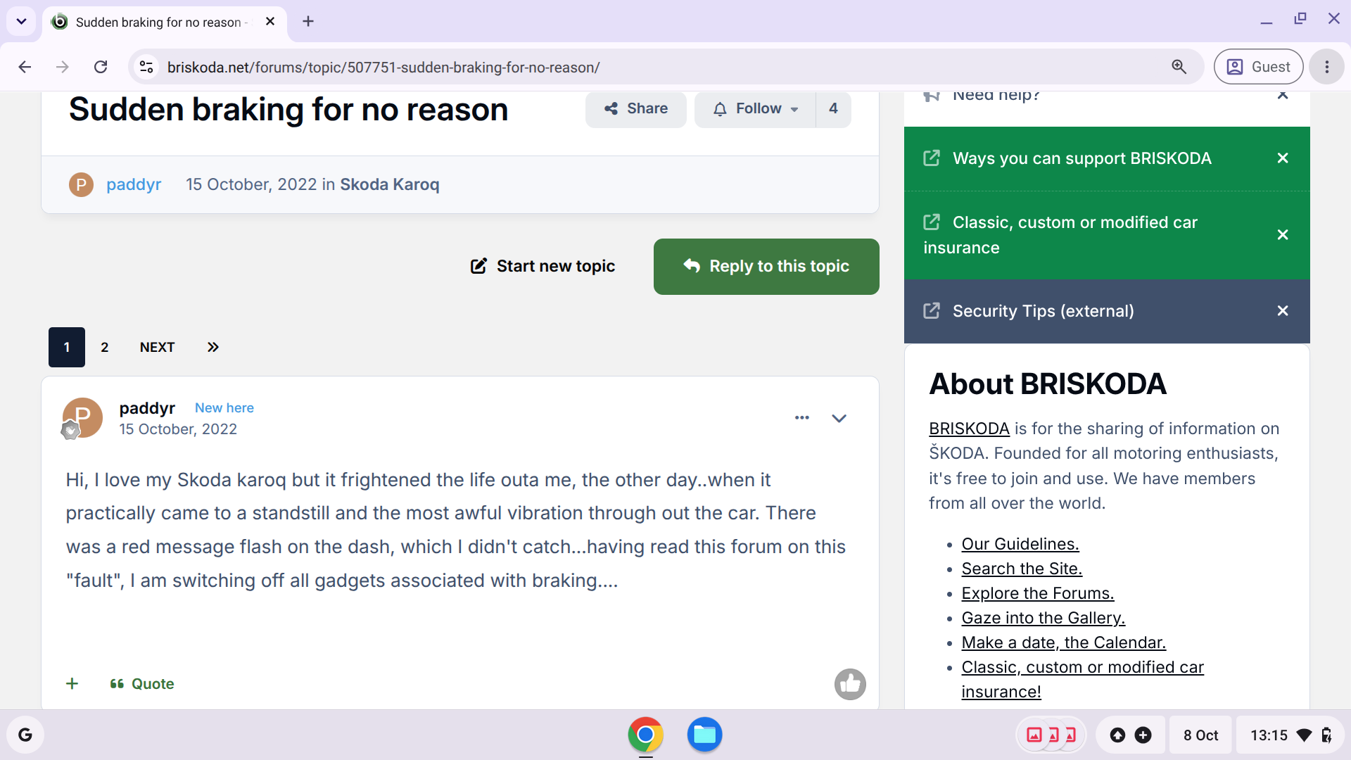Quote paddyr's post
Viewport: 1351px width, 760px height.
pos(142,683)
